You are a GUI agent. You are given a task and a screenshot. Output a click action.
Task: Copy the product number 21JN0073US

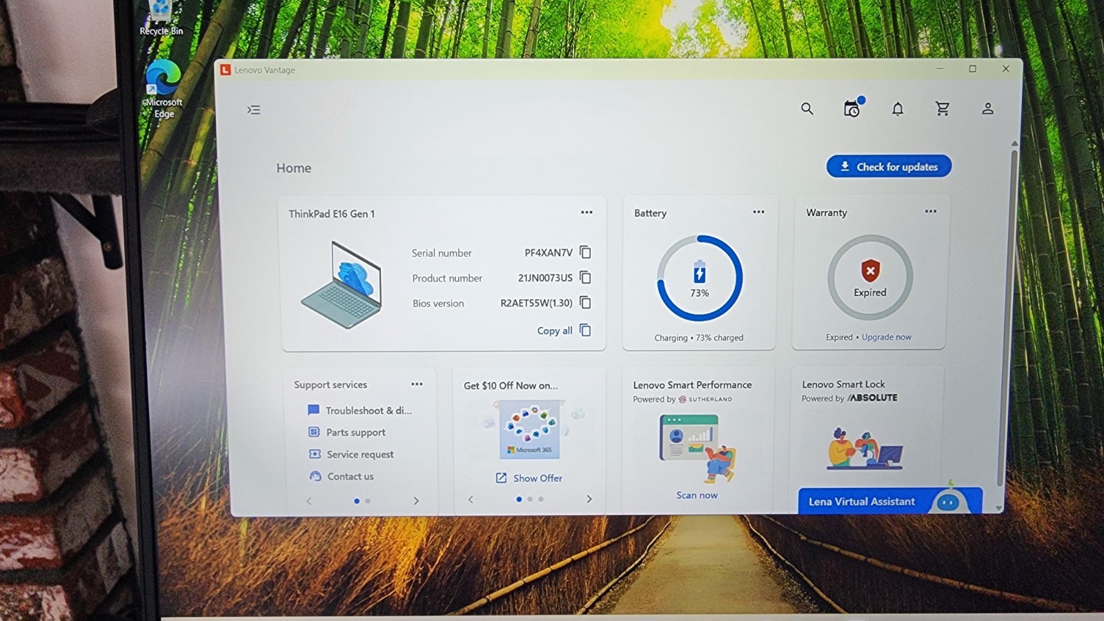pos(585,277)
